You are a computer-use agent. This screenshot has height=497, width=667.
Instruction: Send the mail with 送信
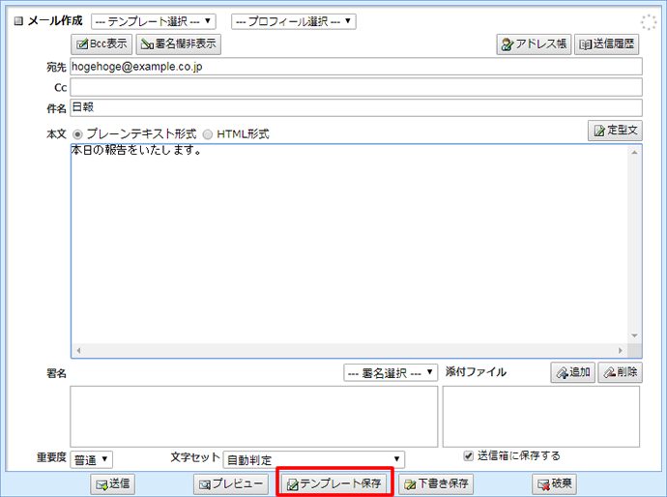113,483
